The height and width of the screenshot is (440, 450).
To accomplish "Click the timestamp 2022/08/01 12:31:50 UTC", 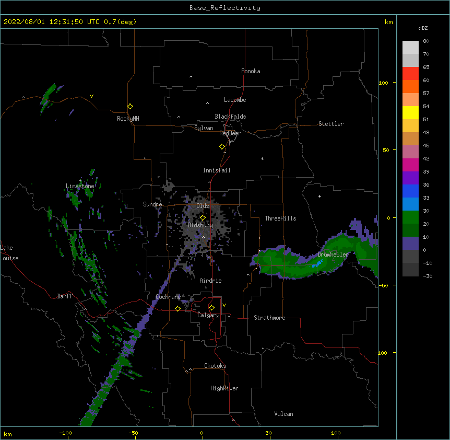I will (x=52, y=22).
